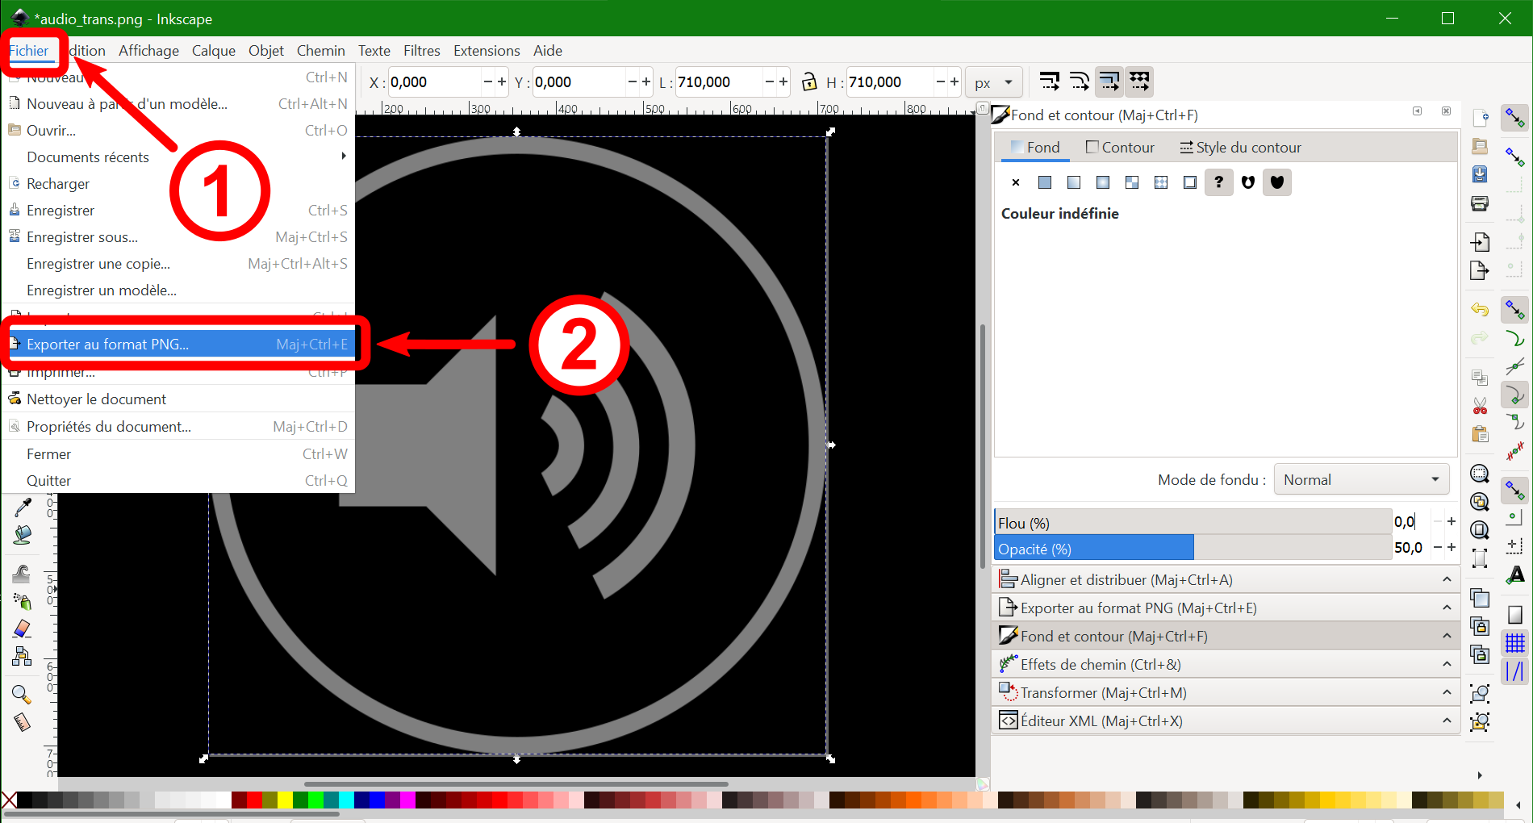Click the Opacité (%) slider bar
Image resolution: width=1533 pixels, height=823 pixels.
coord(1193,549)
